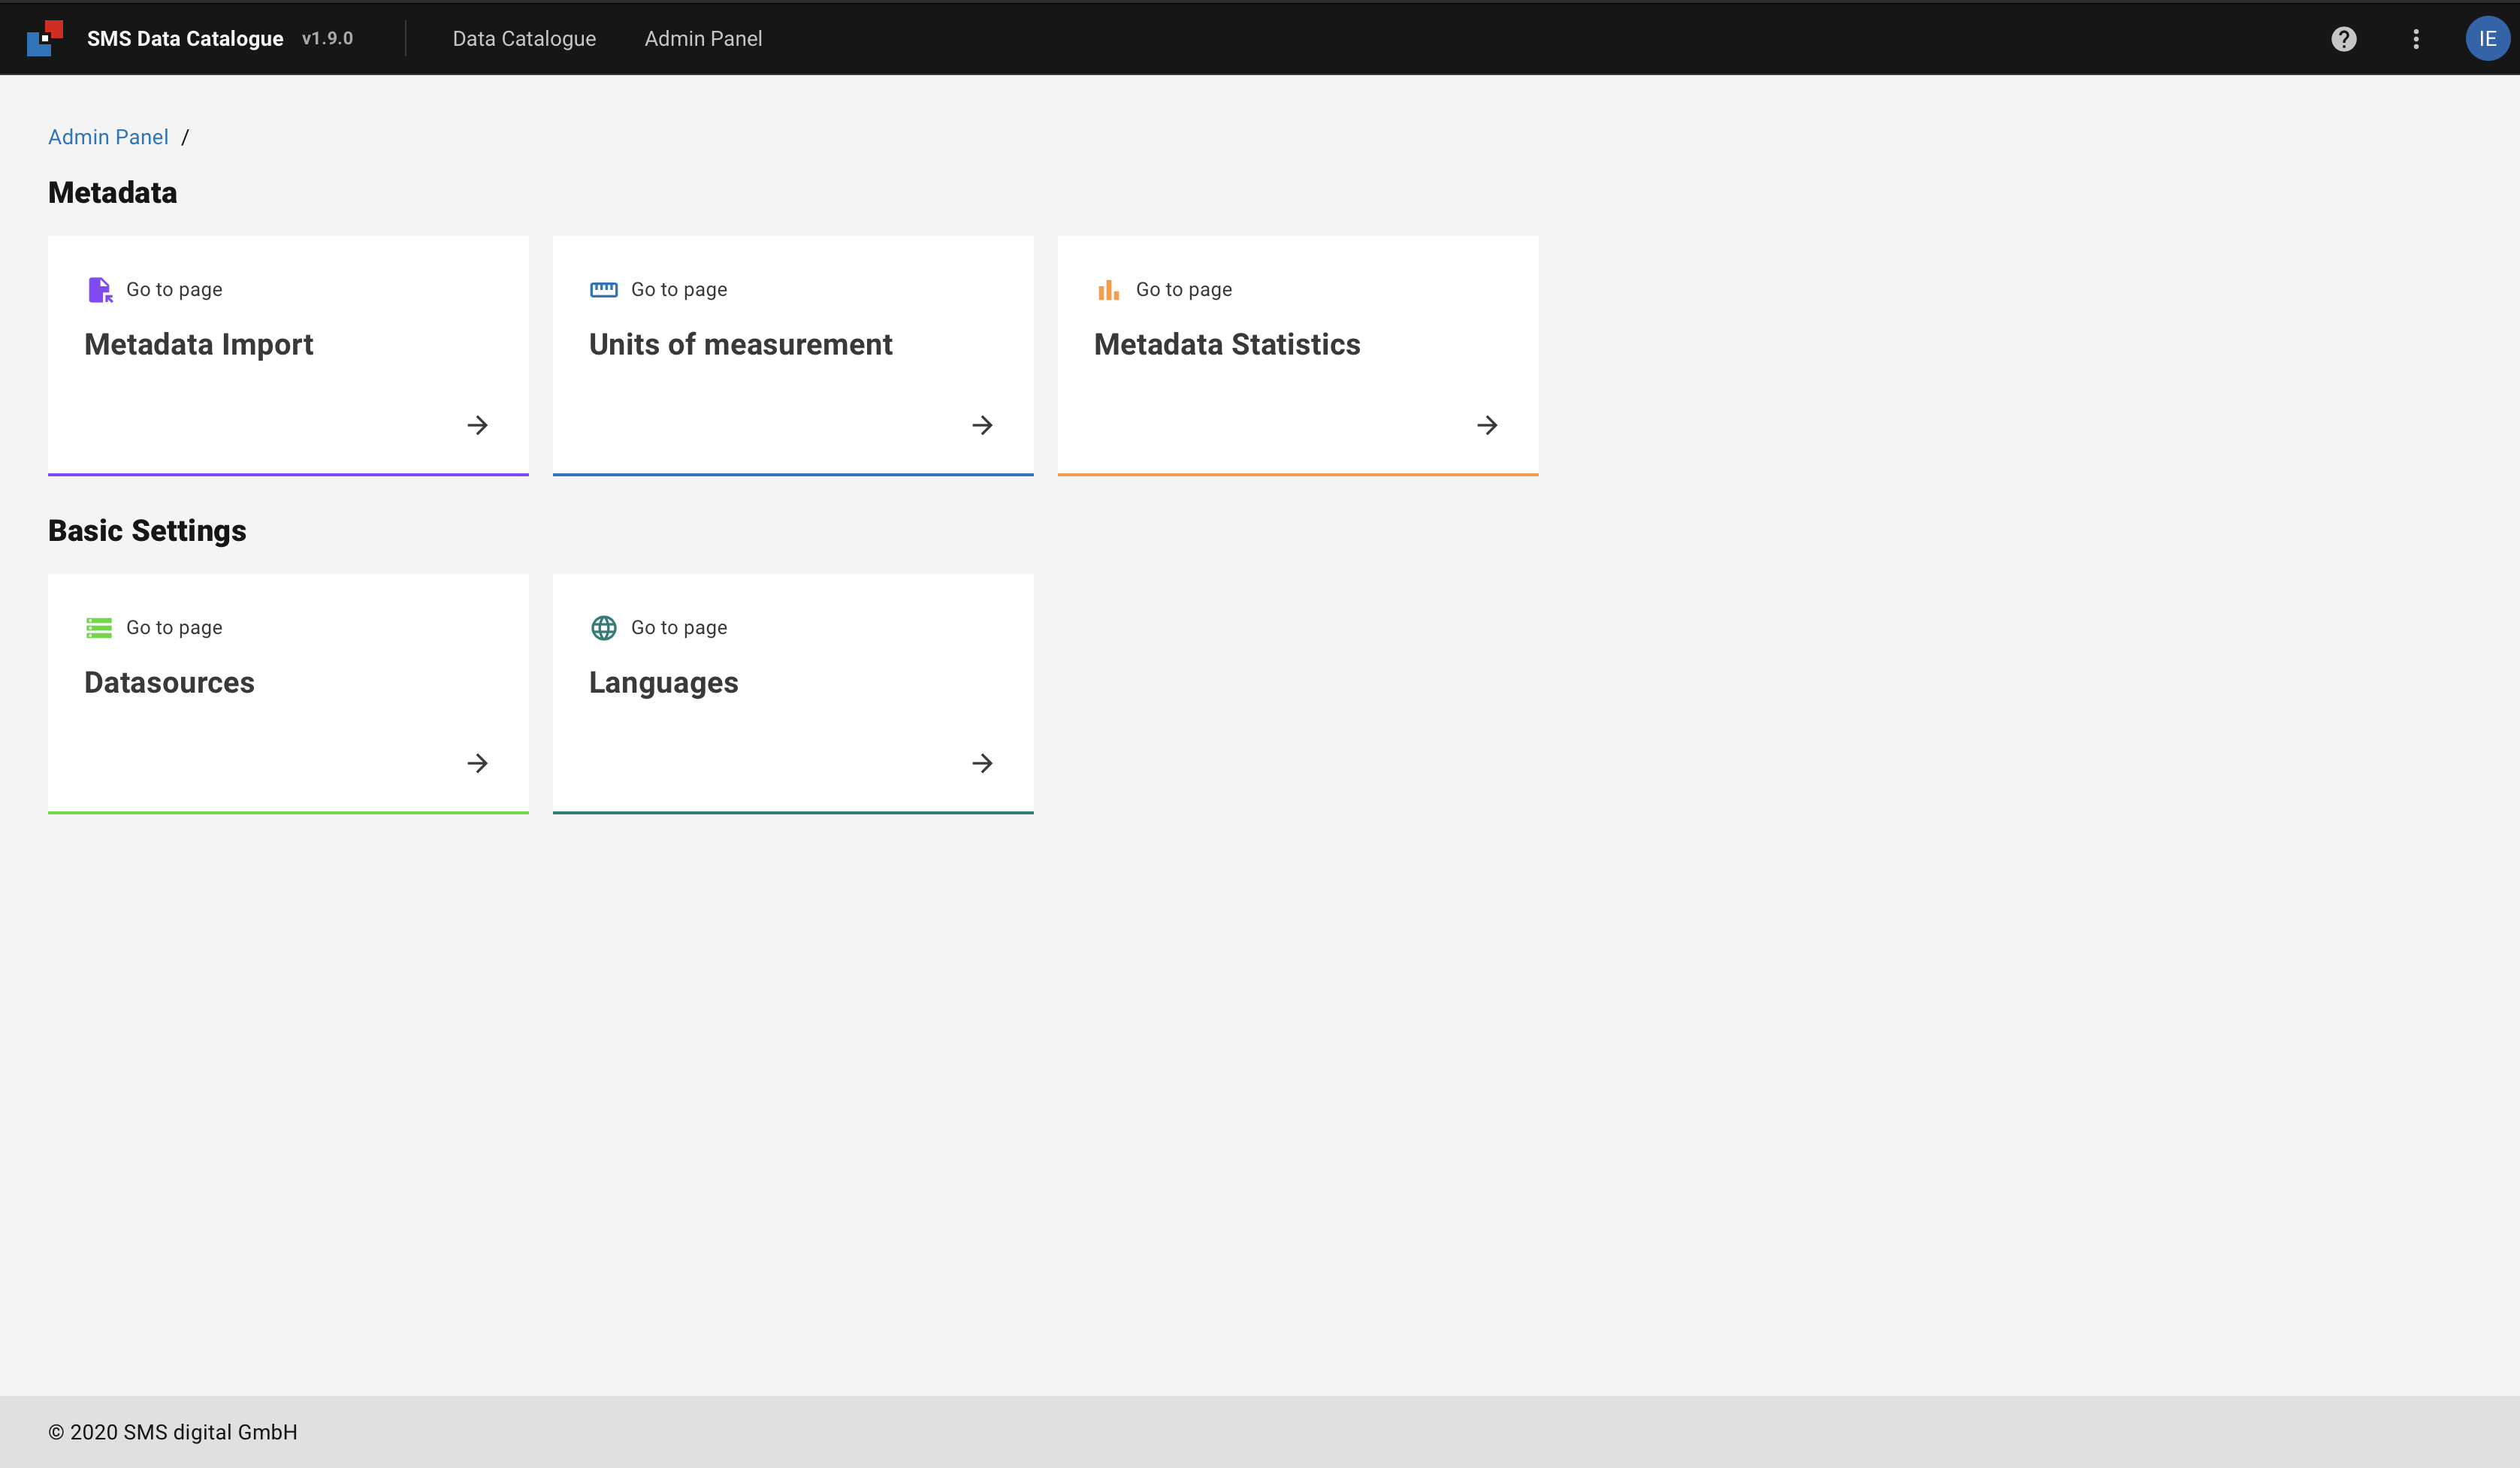Click arrow on Languages card
The width and height of the screenshot is (2520, 1468).
[x=983, y=763]
